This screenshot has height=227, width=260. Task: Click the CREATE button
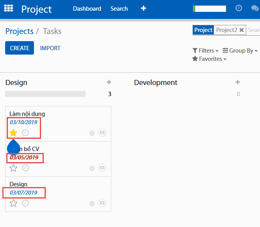[19, 48]
